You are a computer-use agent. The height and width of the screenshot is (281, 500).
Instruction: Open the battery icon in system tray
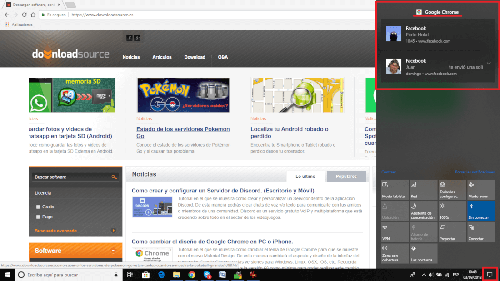[x=439, y=275]
